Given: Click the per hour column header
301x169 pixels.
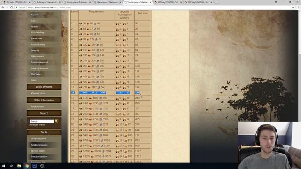Looking at the screenshot, I should click(143, 13).
